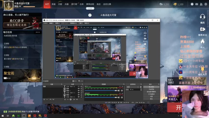Click the 桌面音频 volume slider
Viewport: 209px width, 118px height.
[x=101, y=97]
